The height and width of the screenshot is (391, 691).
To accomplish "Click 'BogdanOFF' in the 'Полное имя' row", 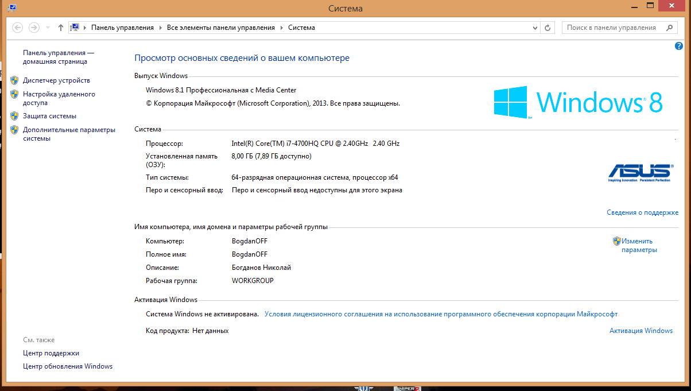I will [x=250, y=254].
